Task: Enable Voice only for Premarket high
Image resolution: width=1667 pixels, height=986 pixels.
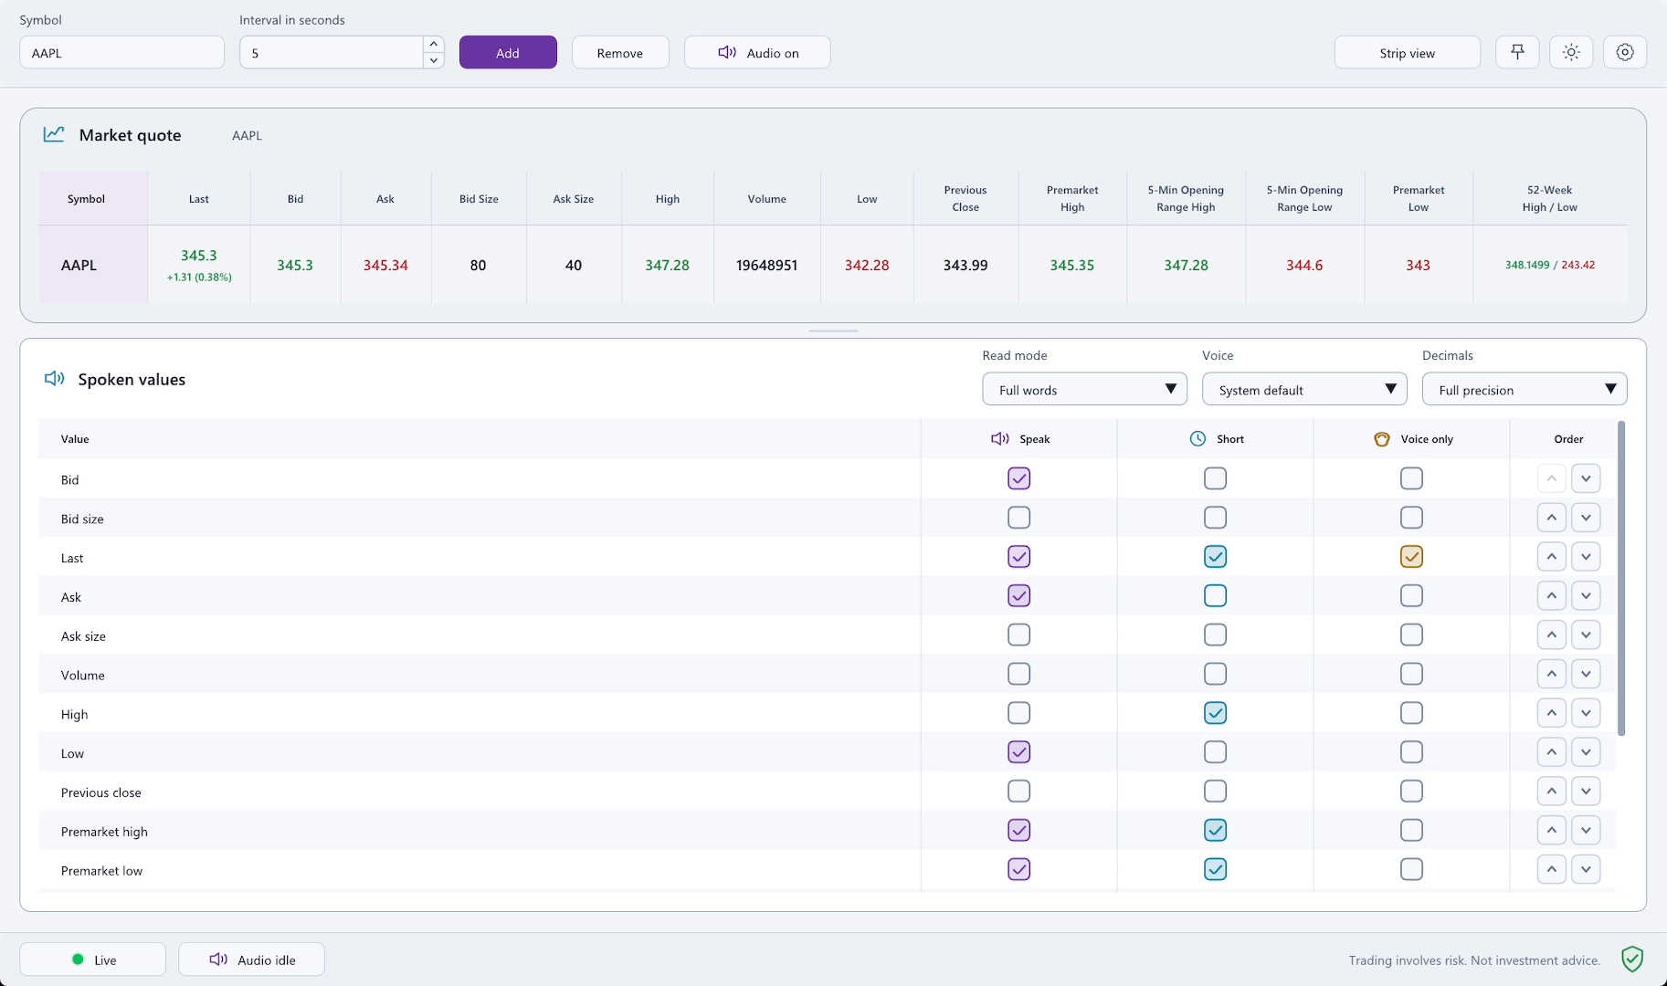Action: point(1411,831)
